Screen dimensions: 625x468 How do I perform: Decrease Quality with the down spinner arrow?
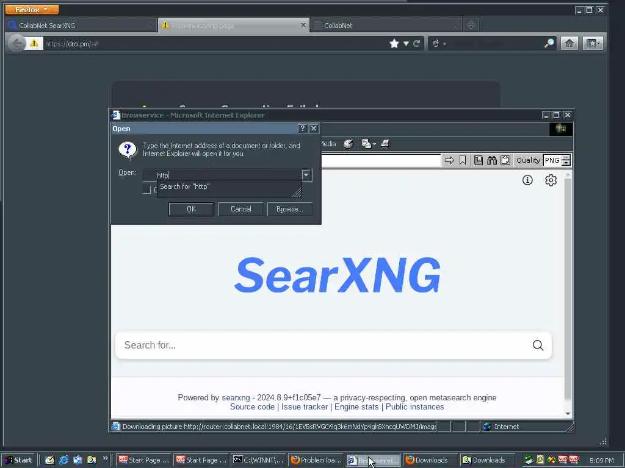pos(566,163)
